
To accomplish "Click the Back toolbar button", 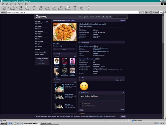I will point(5,8).
